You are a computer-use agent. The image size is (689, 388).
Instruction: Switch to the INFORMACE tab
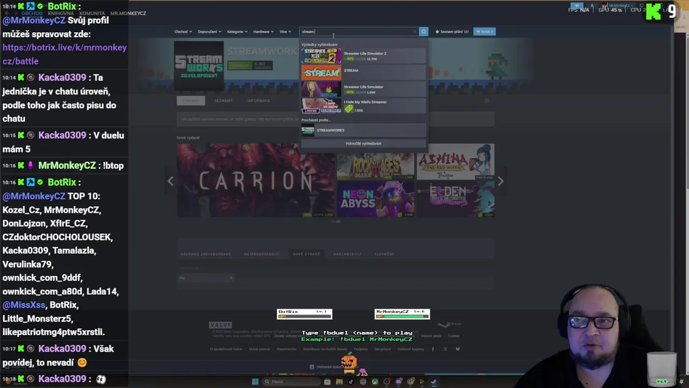pyautogui.click(x=258, y=100)
